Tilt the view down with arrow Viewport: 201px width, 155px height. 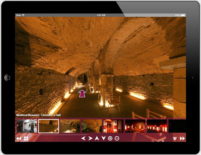(104, 138)
